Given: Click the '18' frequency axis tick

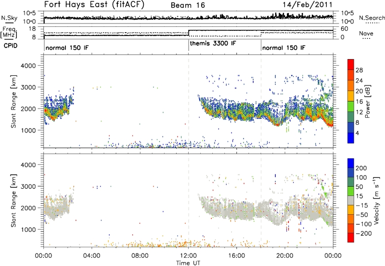Looking at the screenshot, I should coord(32,29).
